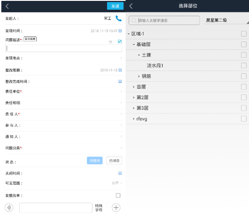Click the 2018-11-15 15:47 time value
This screenshot has height=220, width=249.
click(104, 31)
